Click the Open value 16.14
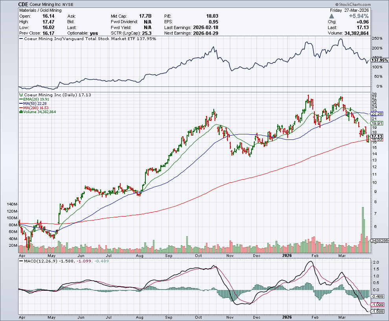Screen dimensions: 389x321 point(48,16)
